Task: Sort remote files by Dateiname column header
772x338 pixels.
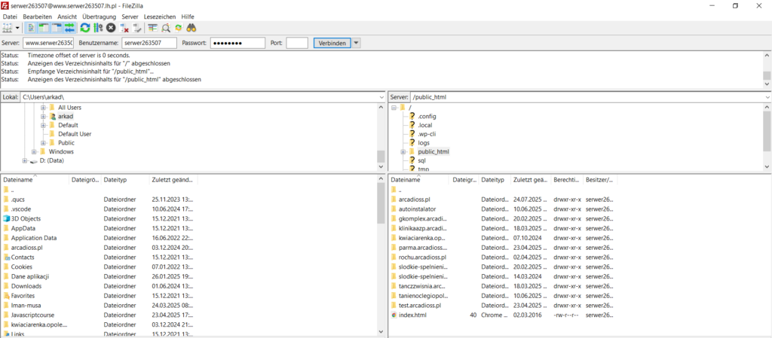Action: tap(407, 180)
